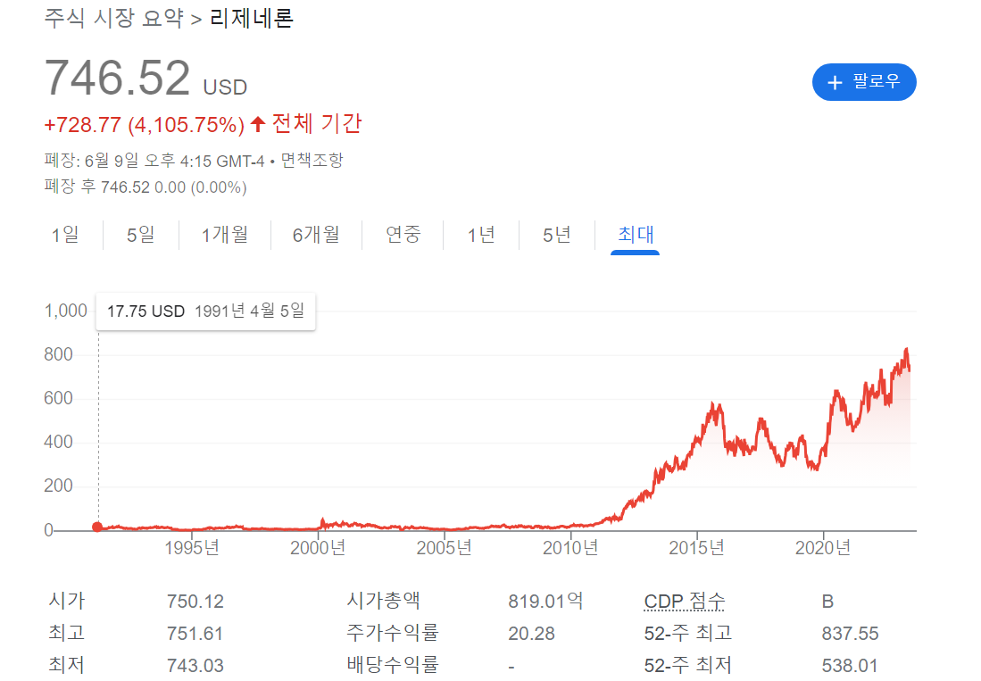Click the 최고 value 751.61
This screenshot has height=681, width=981.
click(x=195, y=634)
